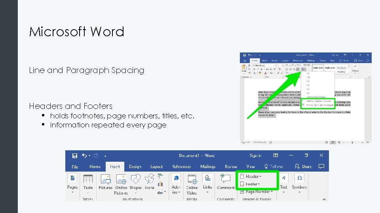The width and height of the screenshot is (380, 213).
Task: Open Table grid dropdown in Insert ribbon
Action: pos(88,183)
